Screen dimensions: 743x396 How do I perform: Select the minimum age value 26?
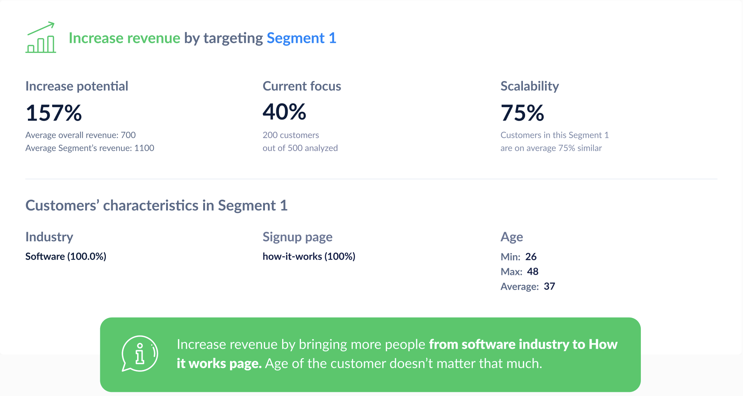point(531,257)
